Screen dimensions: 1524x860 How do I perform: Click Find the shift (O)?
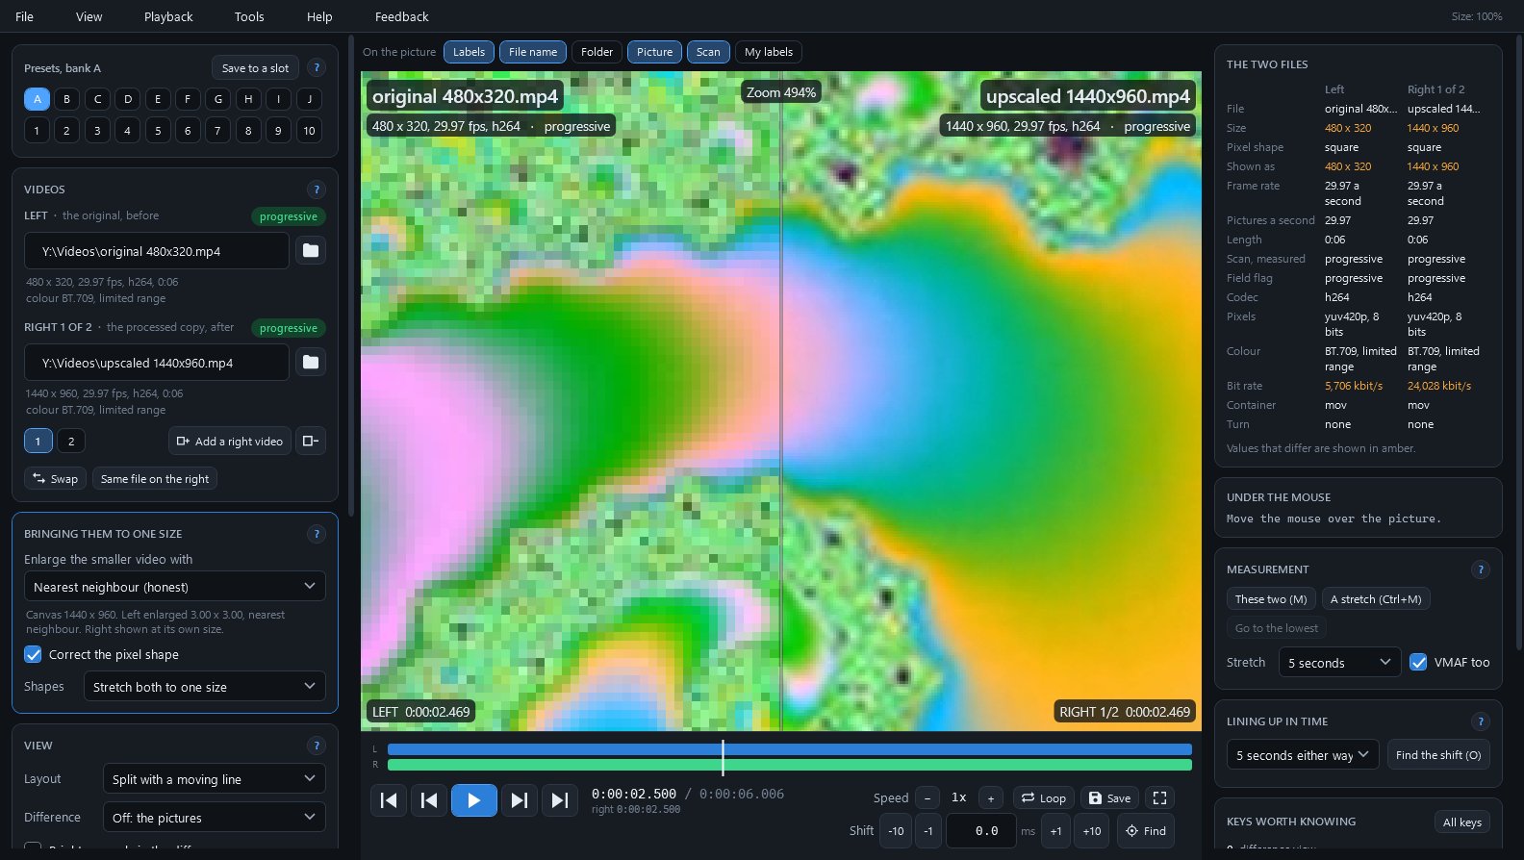(x=1438, y=755)
